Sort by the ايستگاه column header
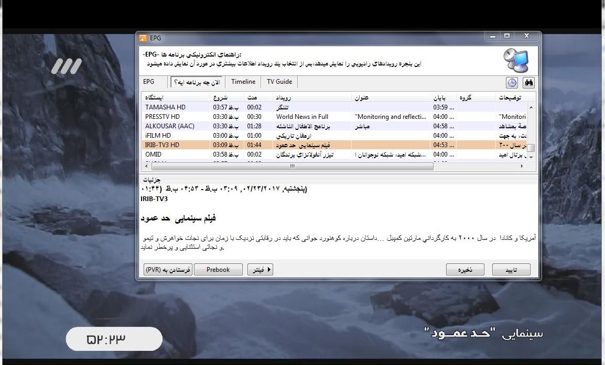605x365 pixels. click(176, 98)
